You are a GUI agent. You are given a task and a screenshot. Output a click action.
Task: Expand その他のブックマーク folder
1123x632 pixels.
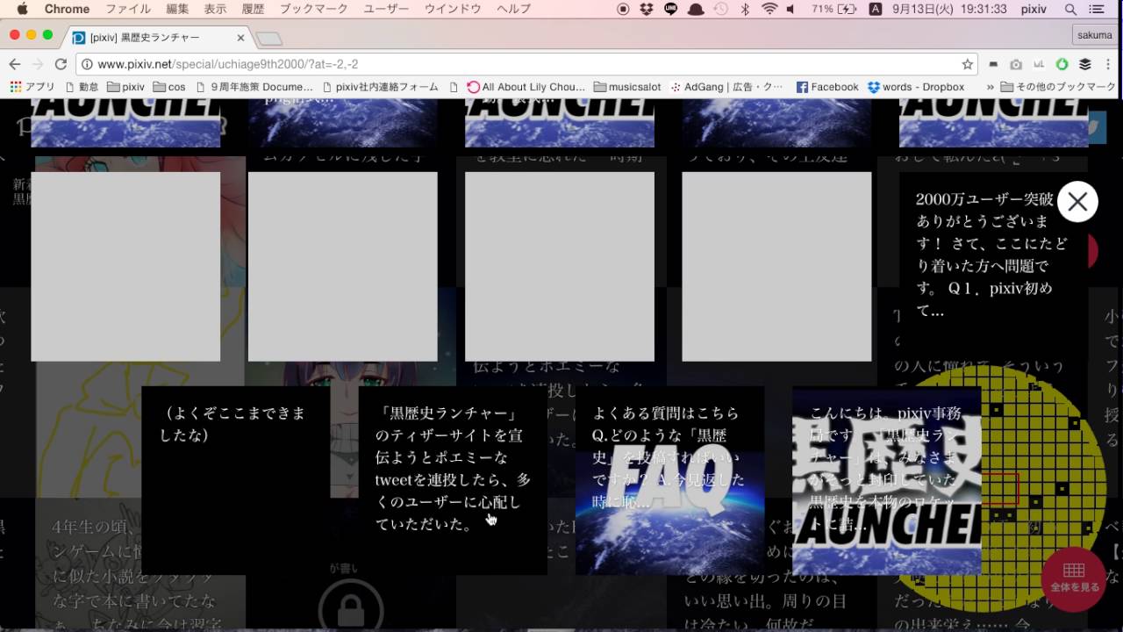point(1059,87)
